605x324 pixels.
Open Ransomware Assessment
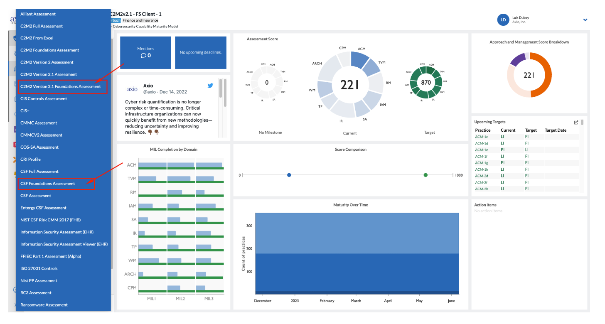click(x=44, y=305)
